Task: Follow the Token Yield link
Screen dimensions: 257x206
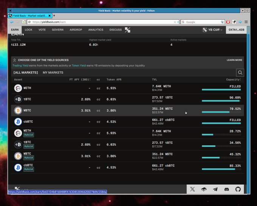Action: (x=79, y=65)
